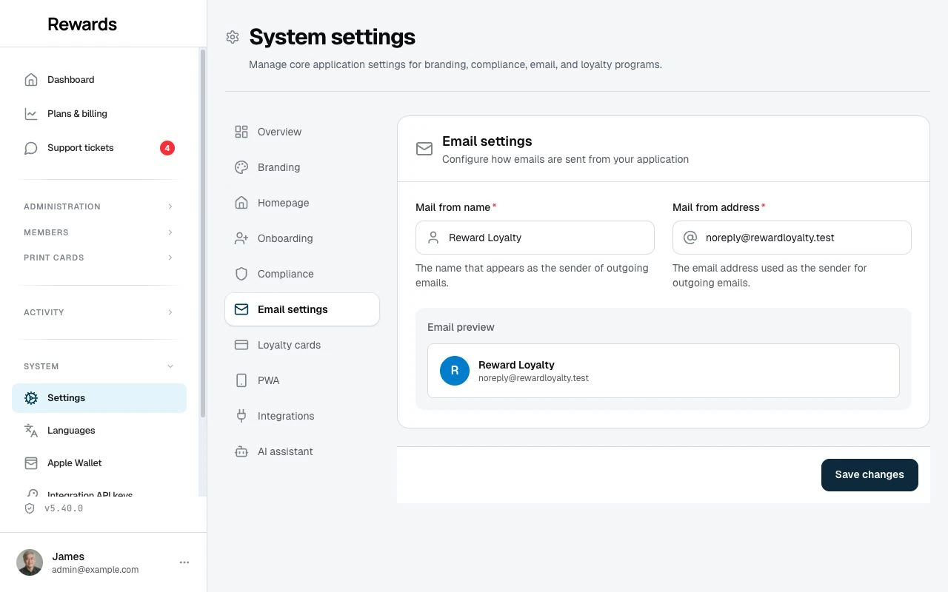The height and width of the screenshot is (592, 948).
Task: Open Support tickets in sidebar
Action: click(99, 148)
